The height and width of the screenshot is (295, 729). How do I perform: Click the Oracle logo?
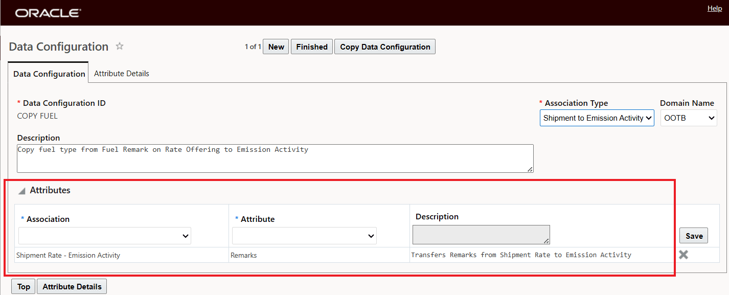click(x=47, y=13)
